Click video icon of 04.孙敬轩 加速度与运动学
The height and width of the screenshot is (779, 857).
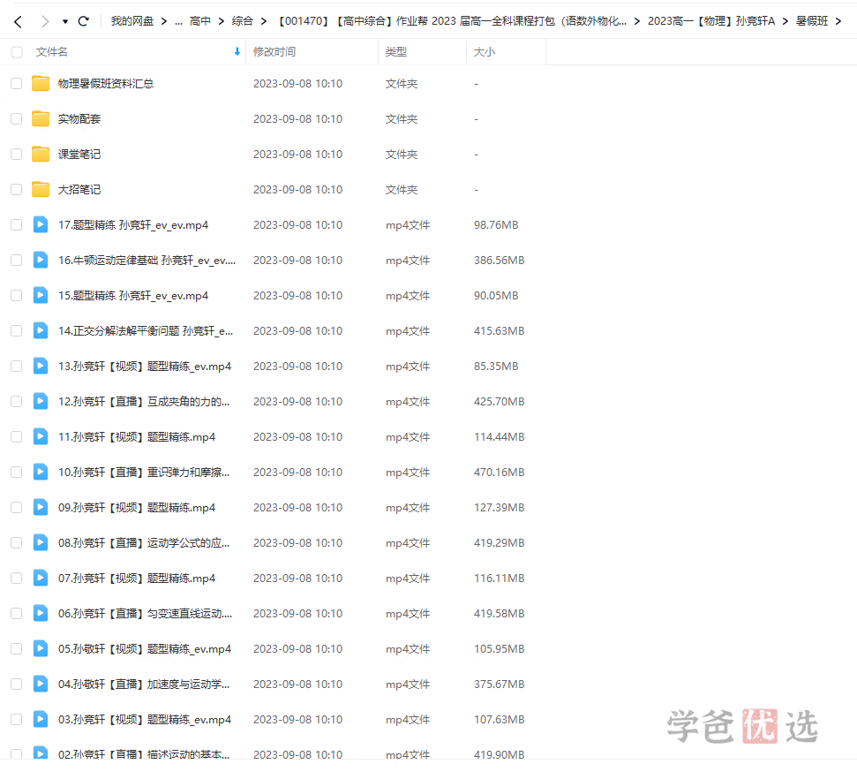coord(41,684)
